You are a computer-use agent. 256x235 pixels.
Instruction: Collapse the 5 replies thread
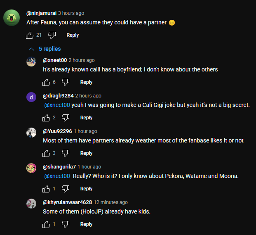coord(45,49)
